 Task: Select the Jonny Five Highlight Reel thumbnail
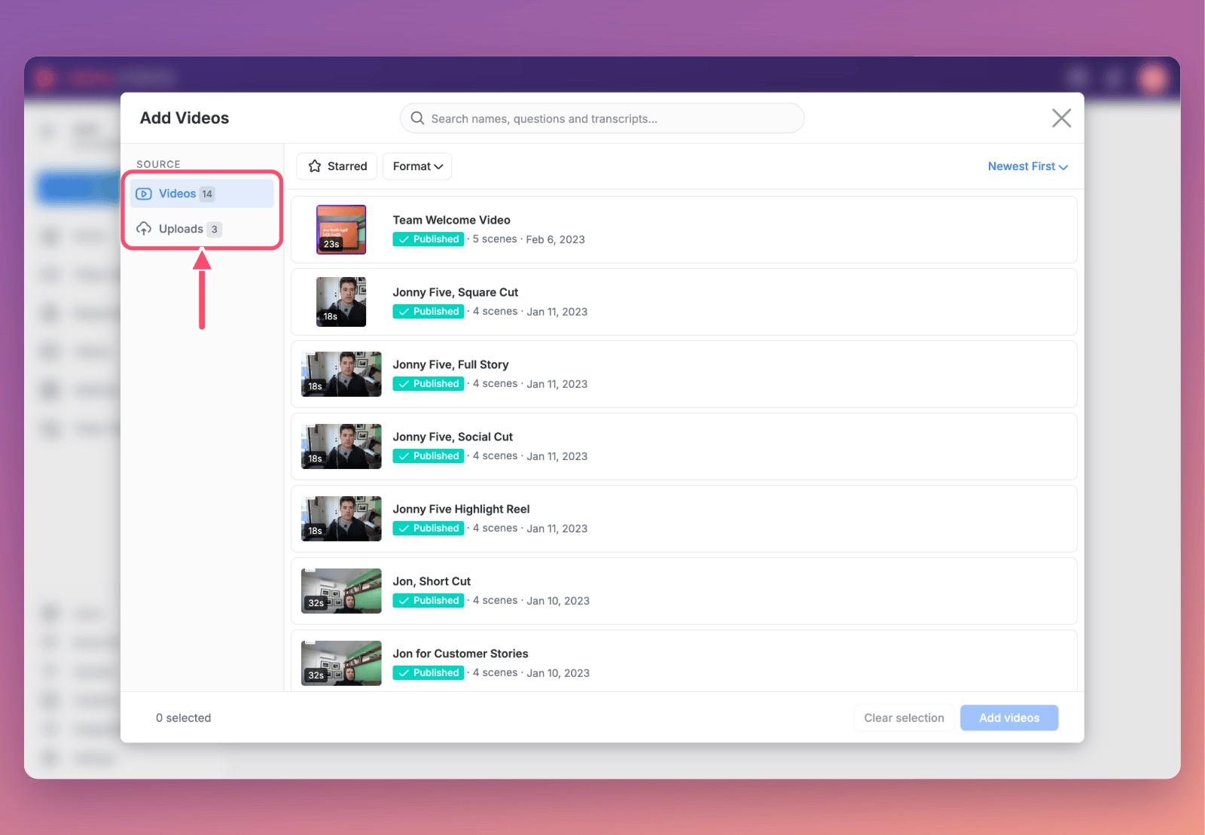click(x=341, y=519)
